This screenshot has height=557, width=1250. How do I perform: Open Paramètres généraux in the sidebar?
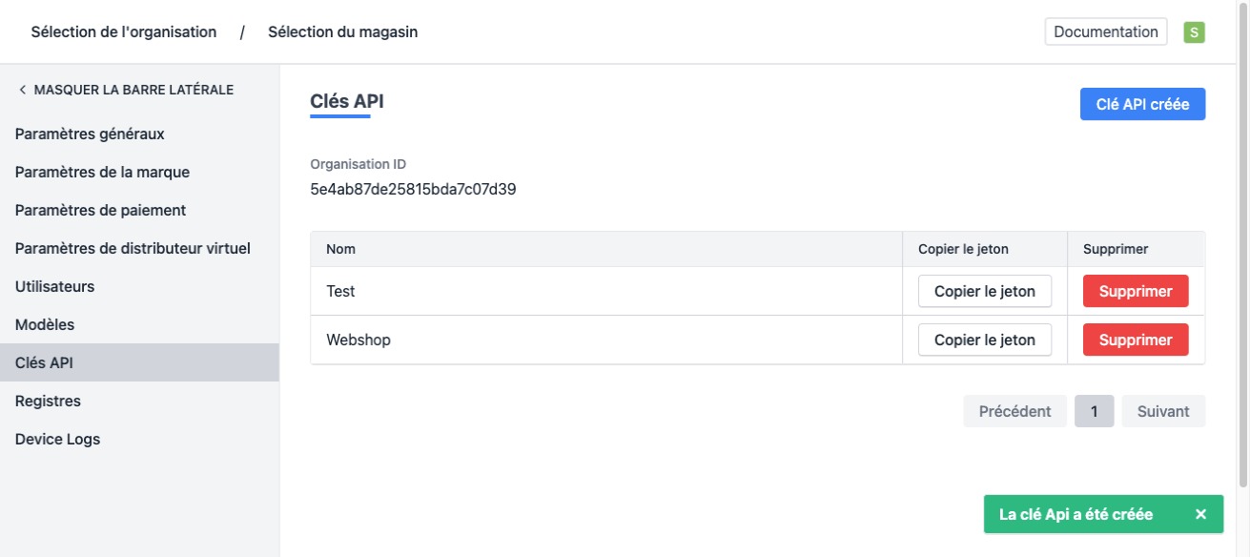(x=90, y=134)
